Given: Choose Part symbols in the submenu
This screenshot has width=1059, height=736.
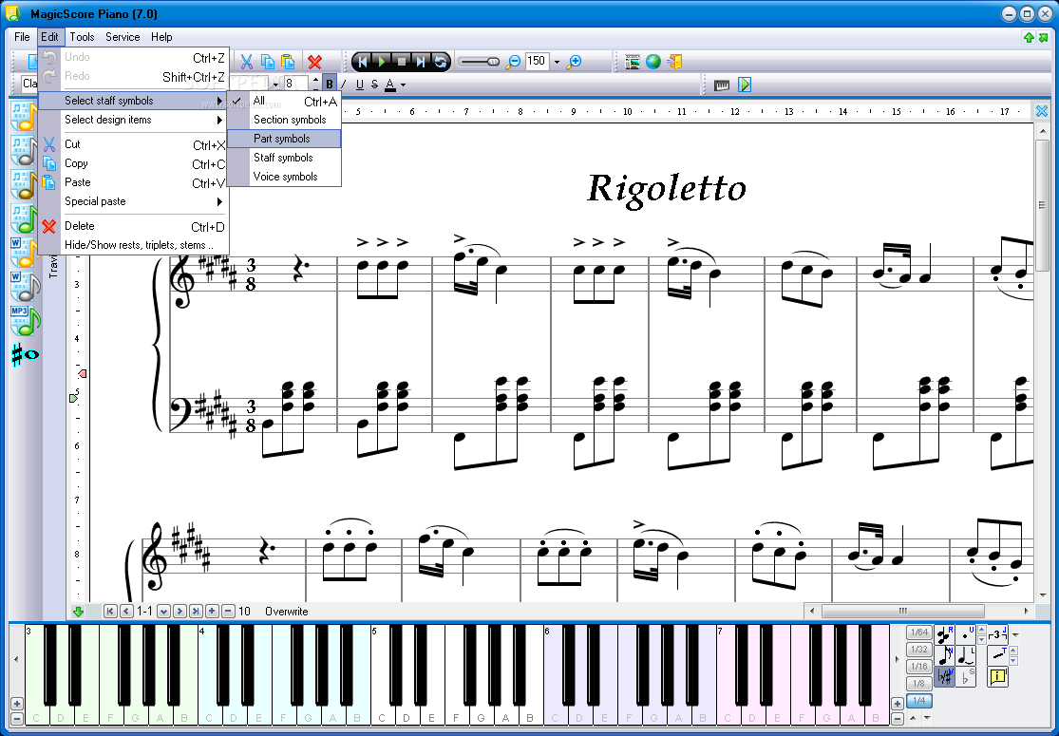Looking at the screenshot, I should (284, 139).
